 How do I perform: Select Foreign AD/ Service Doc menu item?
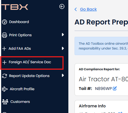pos(30,62)
